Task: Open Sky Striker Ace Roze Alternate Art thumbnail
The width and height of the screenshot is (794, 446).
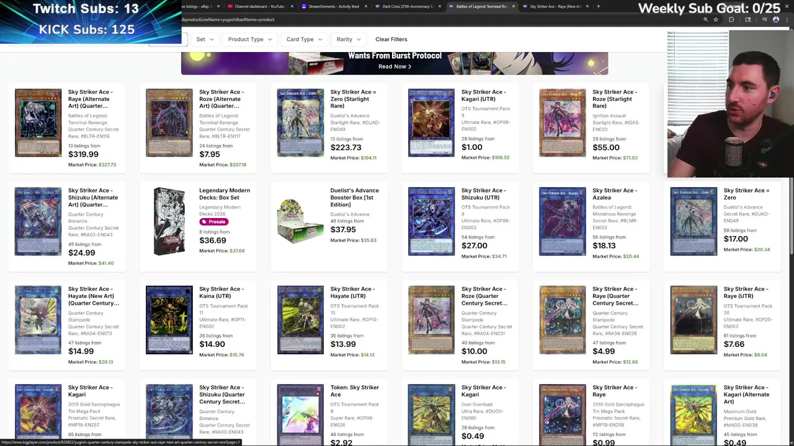Action: point(169,123)
